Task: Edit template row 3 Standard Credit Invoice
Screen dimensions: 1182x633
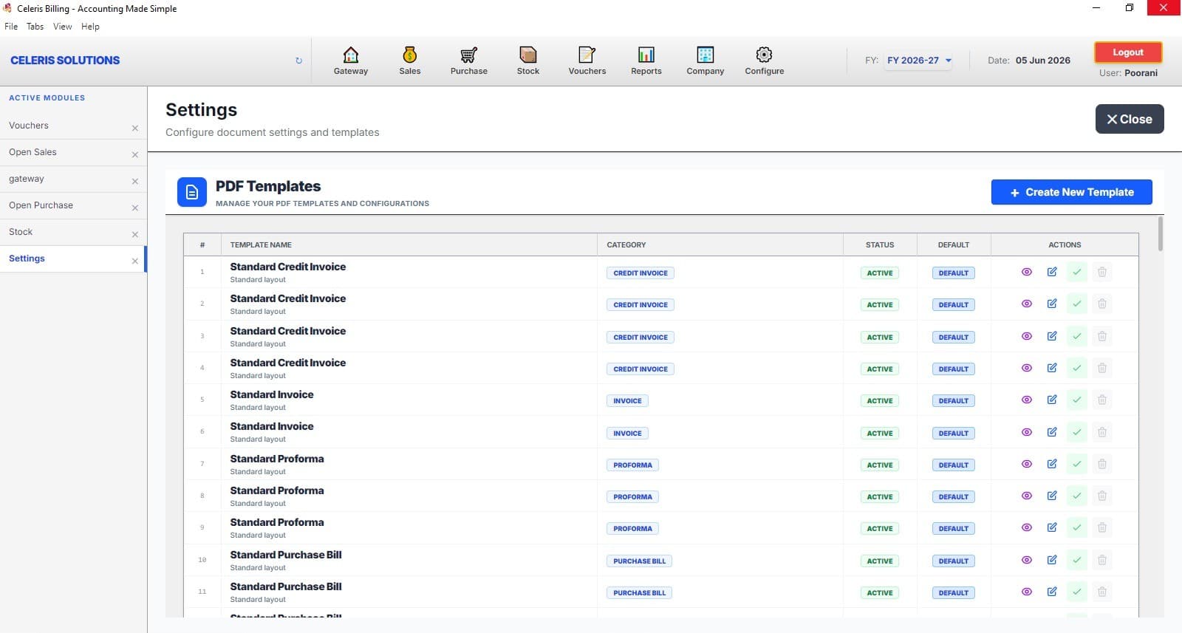Action: (x=1052, y=336)
